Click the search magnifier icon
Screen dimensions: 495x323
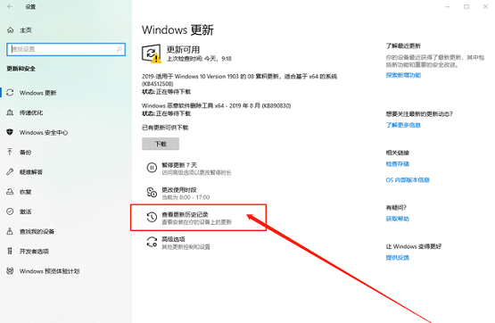(x=120, y=49)
